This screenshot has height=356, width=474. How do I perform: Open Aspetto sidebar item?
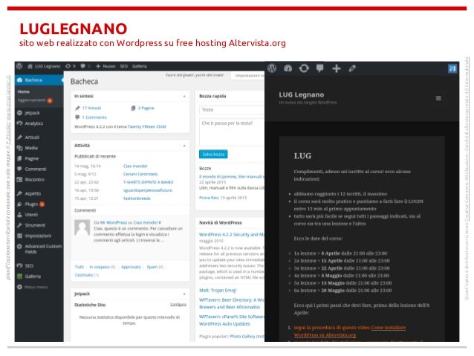pyautogui.click(x=33, y=193)
